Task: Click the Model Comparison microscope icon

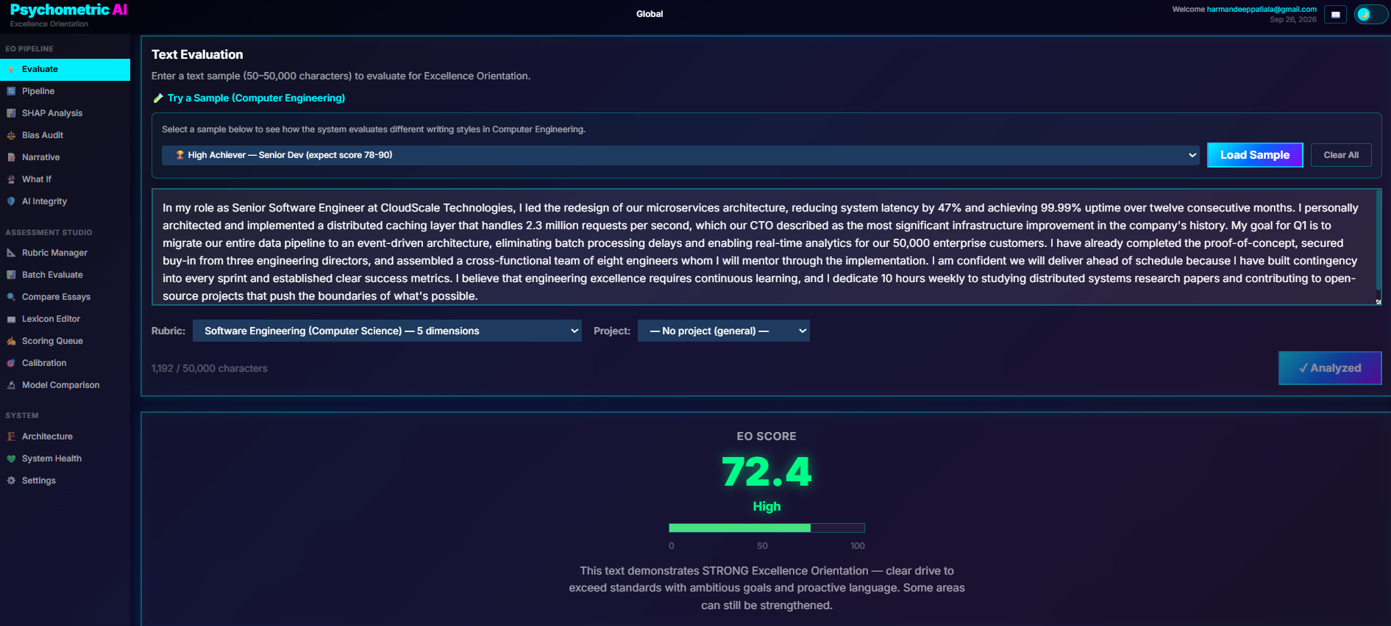Action: [11, 385]
